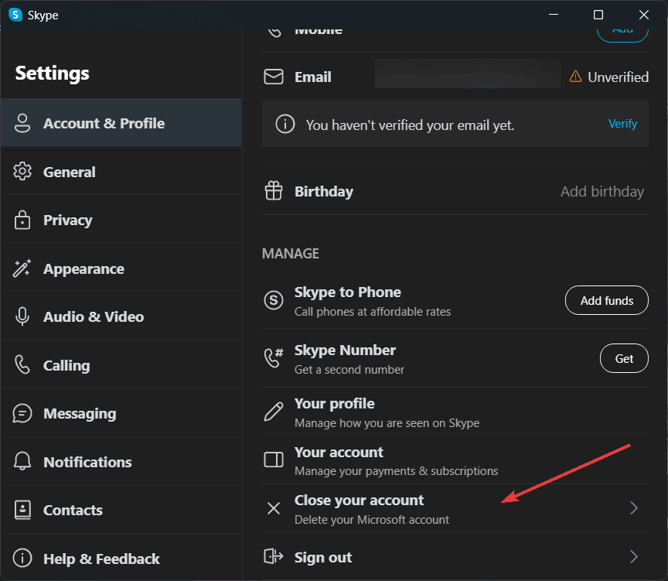Open the Appearance settings tab

(83, 268)
